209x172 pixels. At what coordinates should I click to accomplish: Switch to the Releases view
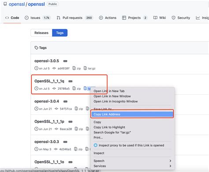click(41, 33)
